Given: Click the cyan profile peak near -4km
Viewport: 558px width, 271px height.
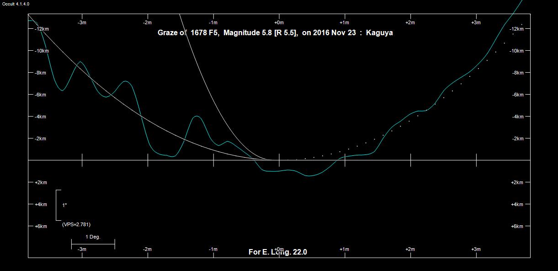Looking at the screenshot, I should tap(197, 117).
